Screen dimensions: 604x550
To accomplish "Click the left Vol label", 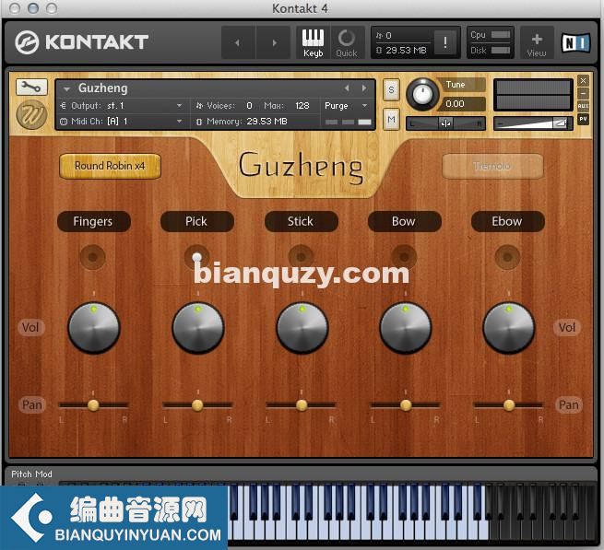I will pyautogui.click(x=30, y=328).
